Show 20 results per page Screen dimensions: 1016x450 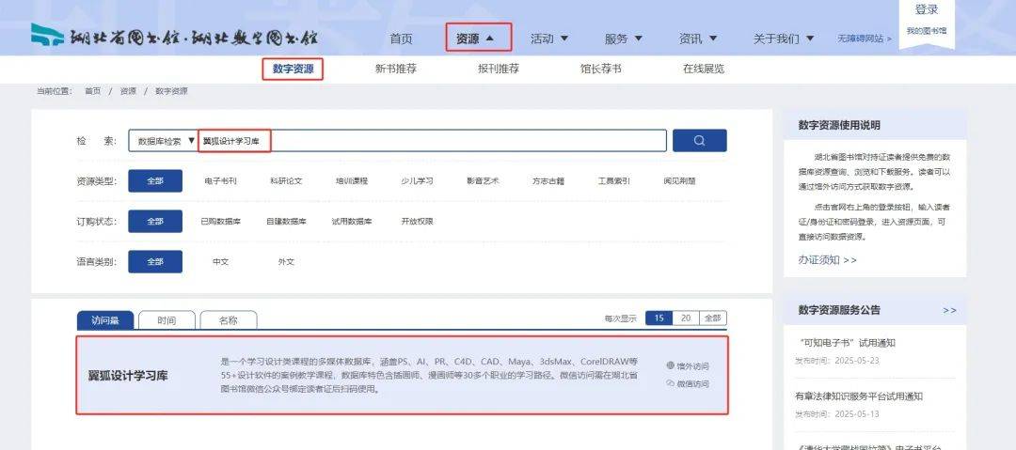[686, 318]
